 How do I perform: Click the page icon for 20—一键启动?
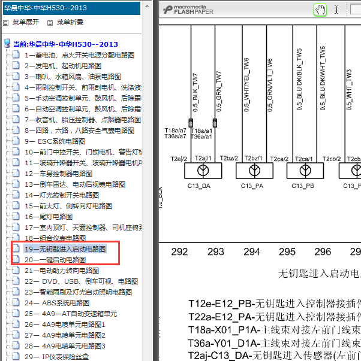[16, 259]
